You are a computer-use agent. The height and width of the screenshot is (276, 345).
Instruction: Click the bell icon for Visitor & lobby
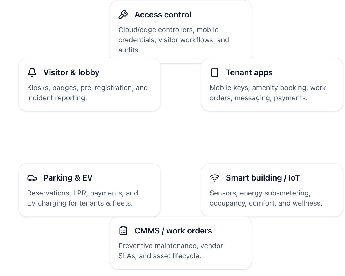tap(32, 72)
